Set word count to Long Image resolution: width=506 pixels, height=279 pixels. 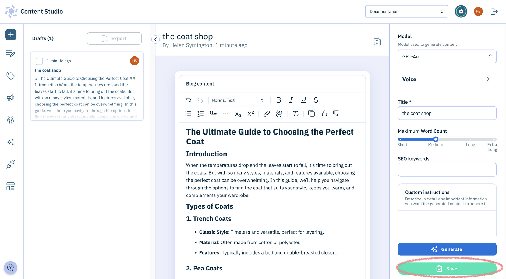pyautogui.click(x=470, y=139)
